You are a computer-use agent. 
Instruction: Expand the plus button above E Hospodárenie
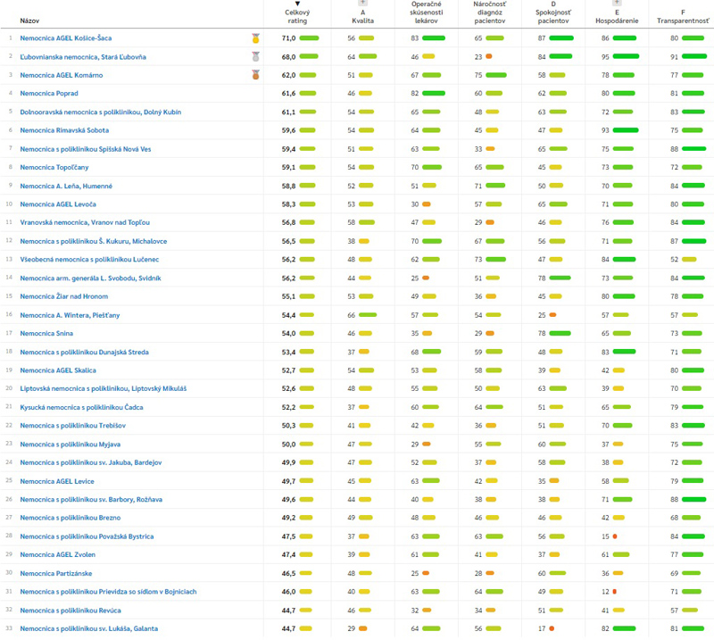[617, 3]
